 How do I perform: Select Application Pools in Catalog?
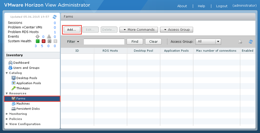coord(29,83)
